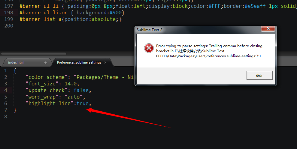The height and width of the screenshot is (149, 297).
Task: Click the horizontal scrollbar of the upper pane
Action: [x=34, y=54]
